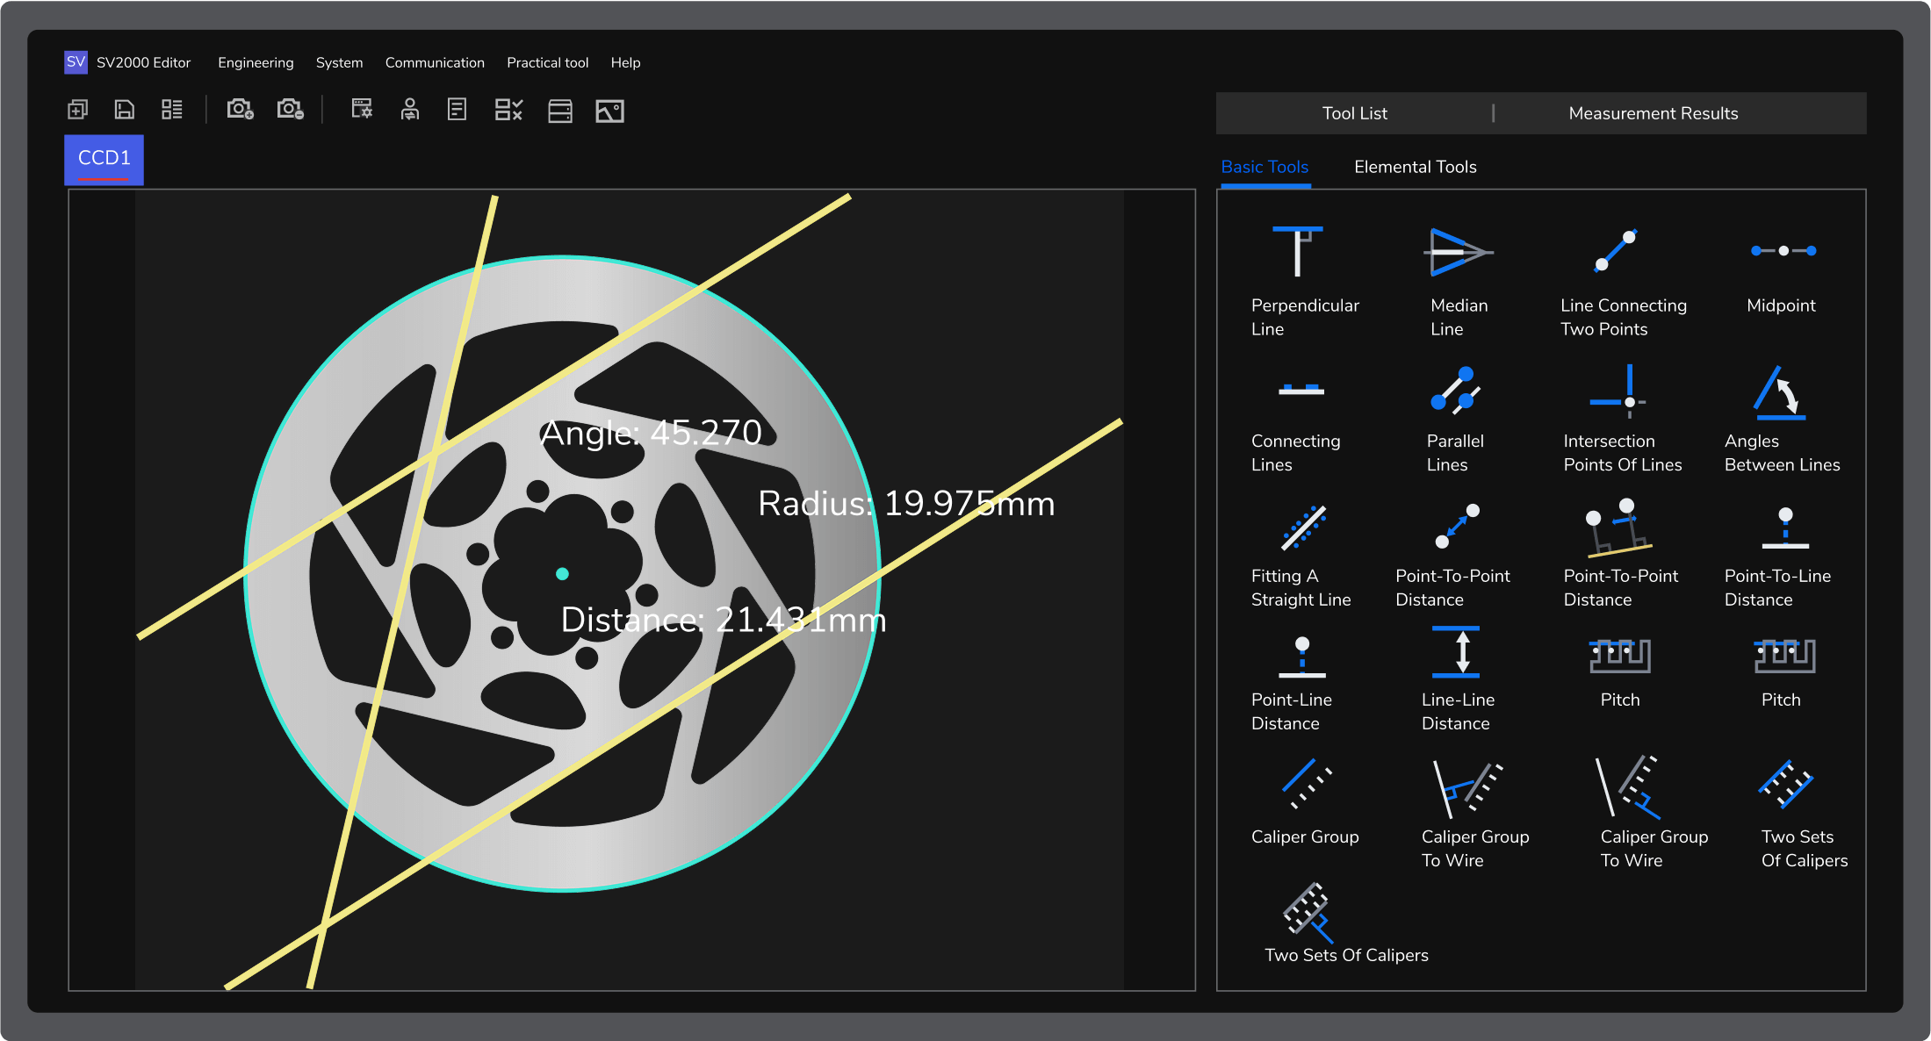Click the cyan circle center point
1931x1041 pixels.
[563, 574]
